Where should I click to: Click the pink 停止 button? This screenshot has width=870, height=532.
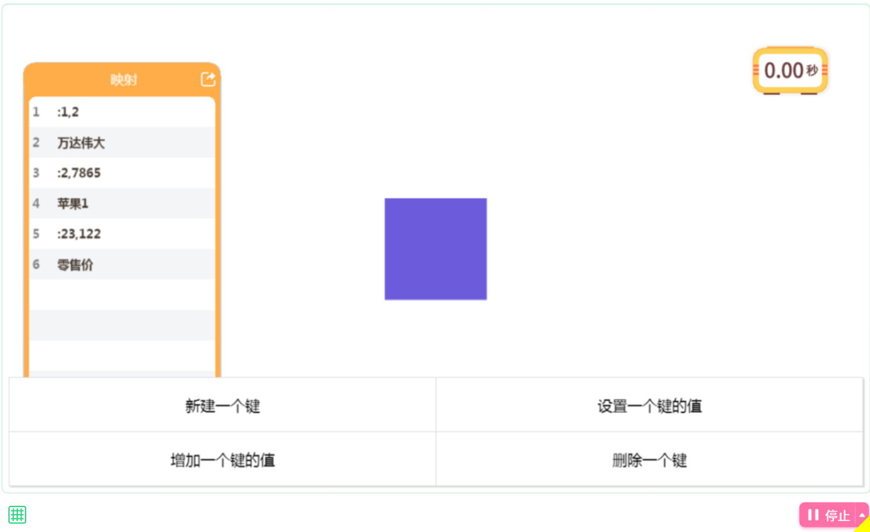827,515
